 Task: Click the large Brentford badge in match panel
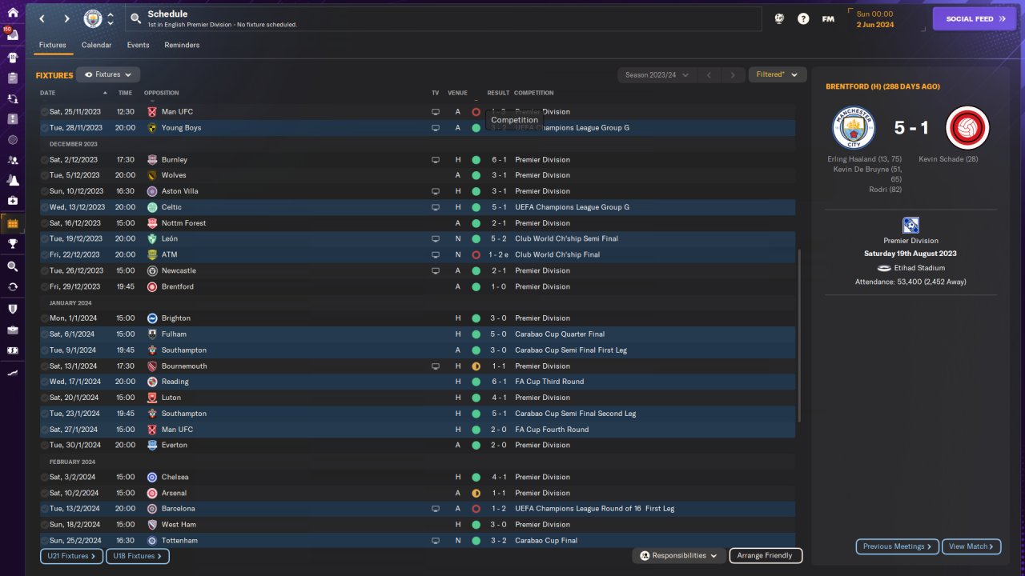(x=967, y=128)
